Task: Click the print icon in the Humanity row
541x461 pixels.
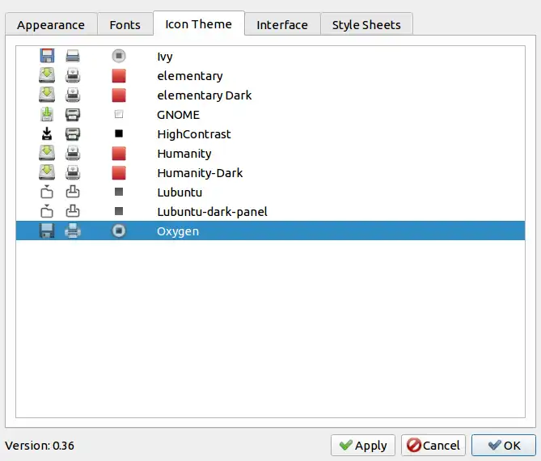Action: (73, 153)
